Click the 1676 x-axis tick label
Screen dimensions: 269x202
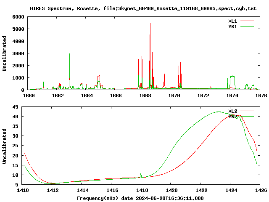coord(261,96)
